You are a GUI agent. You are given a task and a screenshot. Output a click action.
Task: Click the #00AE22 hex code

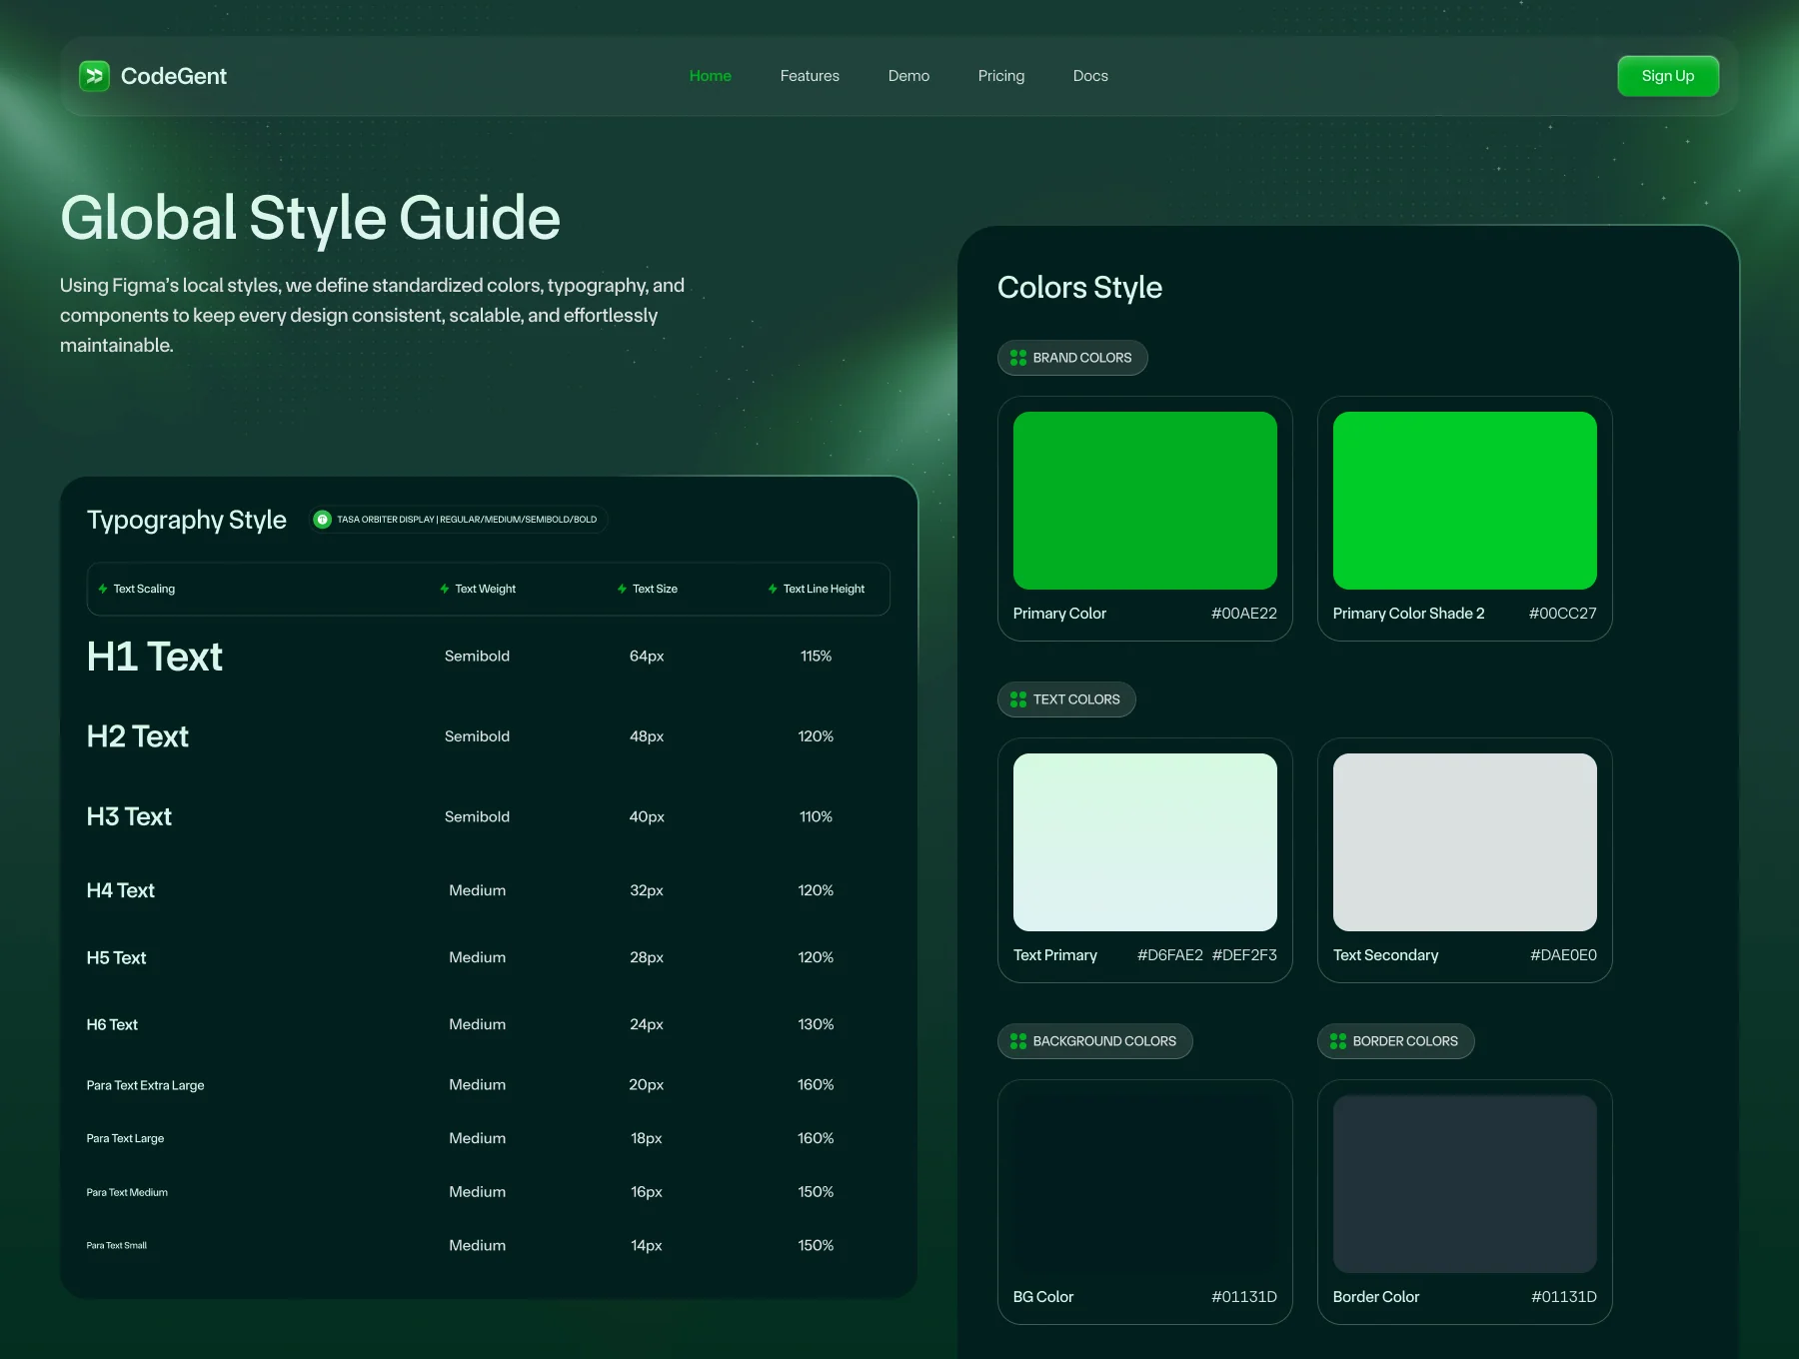pos(1244,614)
